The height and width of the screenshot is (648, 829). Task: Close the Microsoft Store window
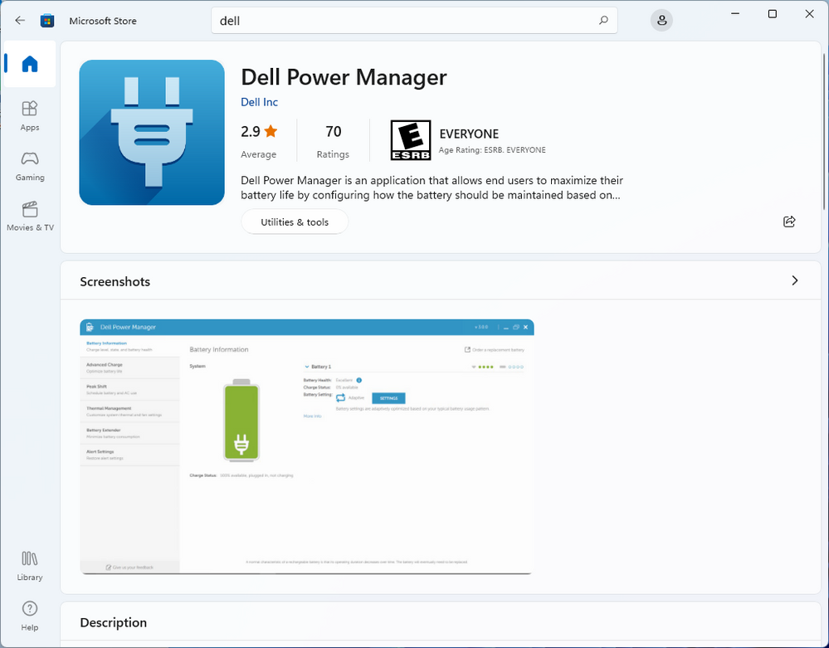tap(809, 14)
